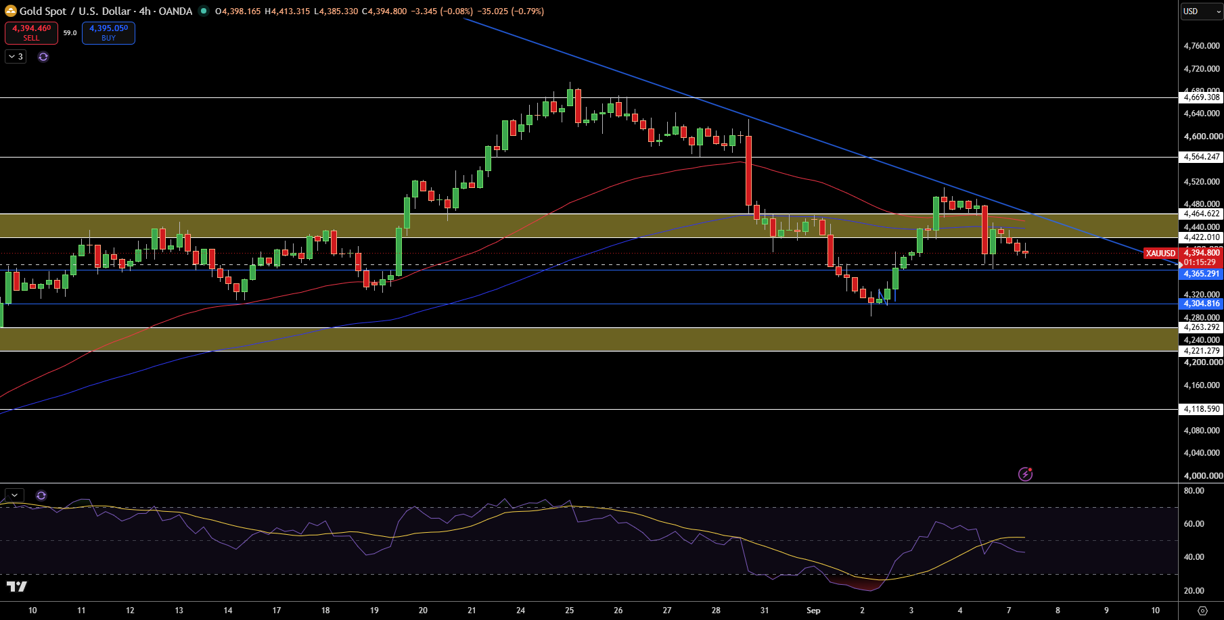The height and width of the screenshot is (620, 1224).
Task: Click the 80.00 RSI scale value
Action: click(1194, 491)
